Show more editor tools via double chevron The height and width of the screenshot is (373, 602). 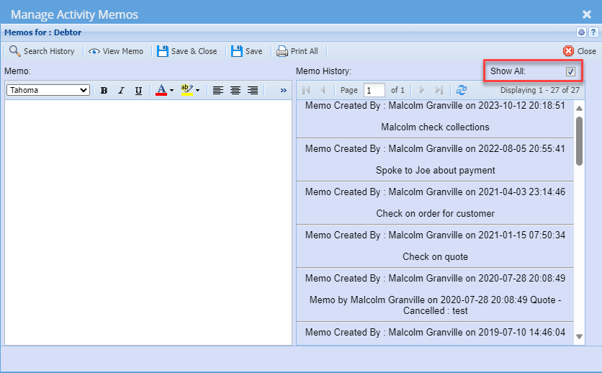tap(283, 90)
